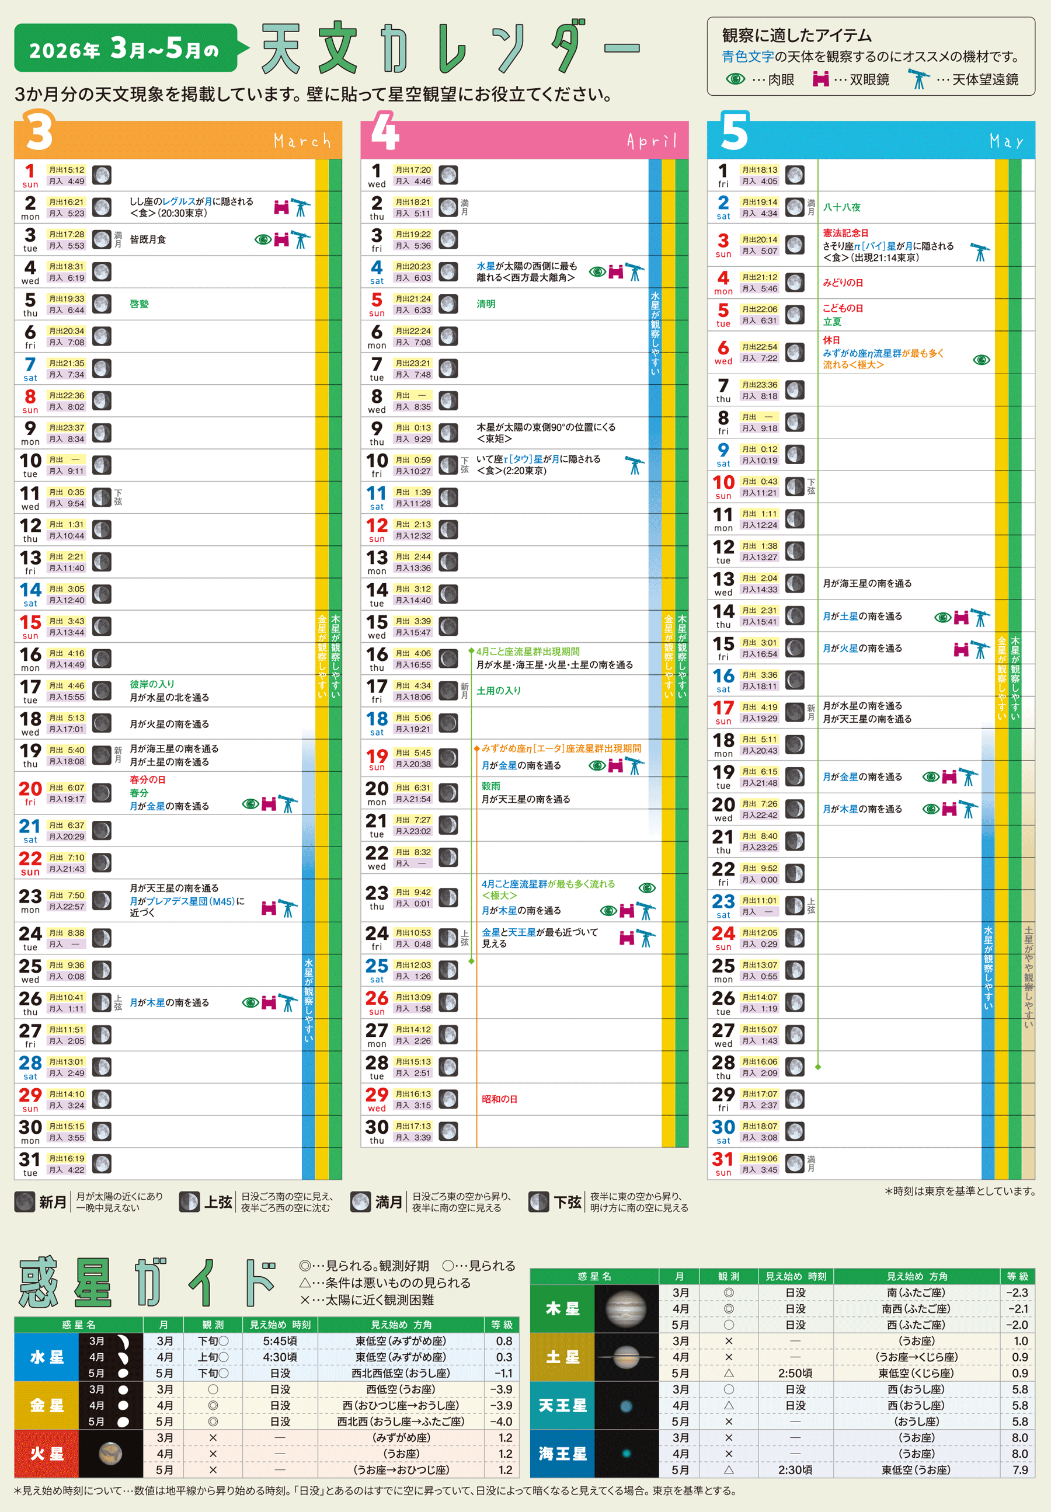
Task: Select the pink April month header
Action: 524,140
